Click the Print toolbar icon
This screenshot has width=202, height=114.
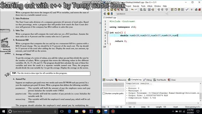pos(127,9)
